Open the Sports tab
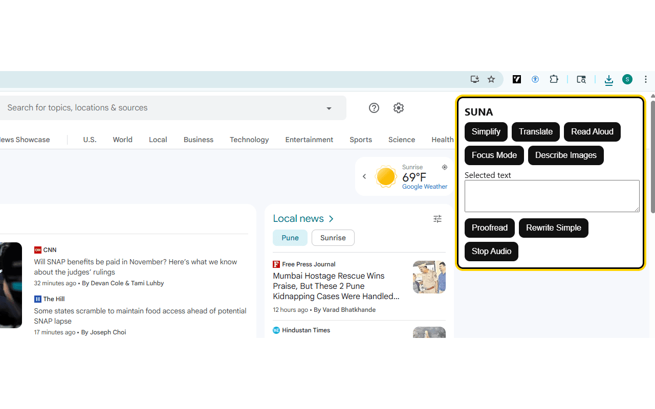This screenshot has height=409, width=655. click(361, 140)
